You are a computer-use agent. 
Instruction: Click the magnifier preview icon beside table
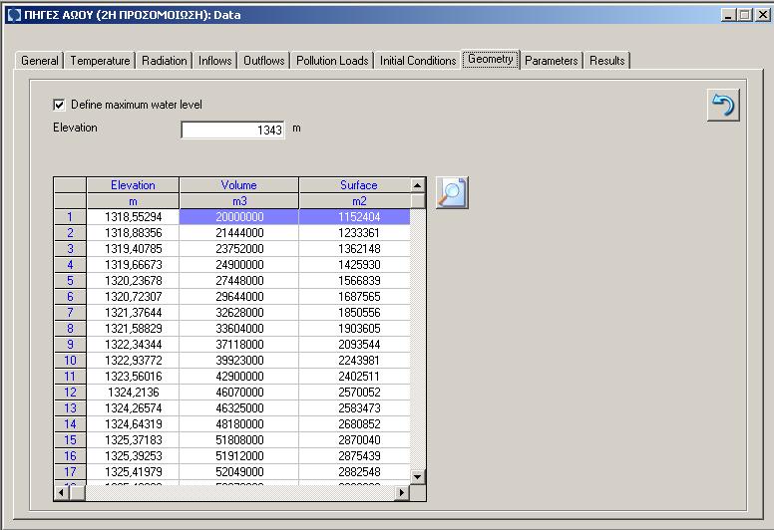452,192
